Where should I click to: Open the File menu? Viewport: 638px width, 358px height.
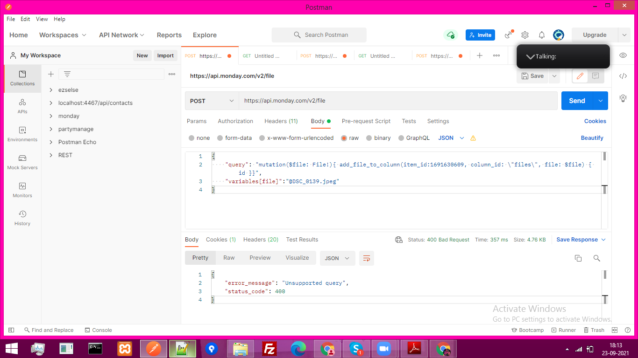tap(11, 19)
